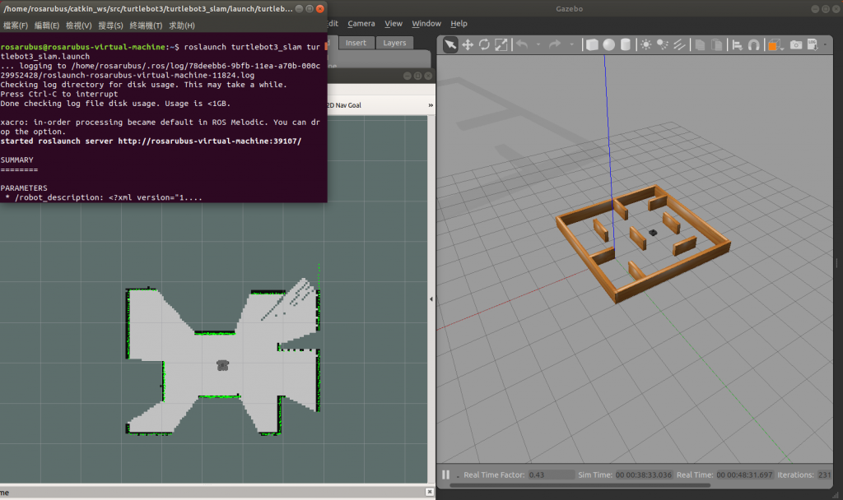This screenshot has height=500, width=843.
Task: Switch to the Layers tab
Action: pos(394,43)
